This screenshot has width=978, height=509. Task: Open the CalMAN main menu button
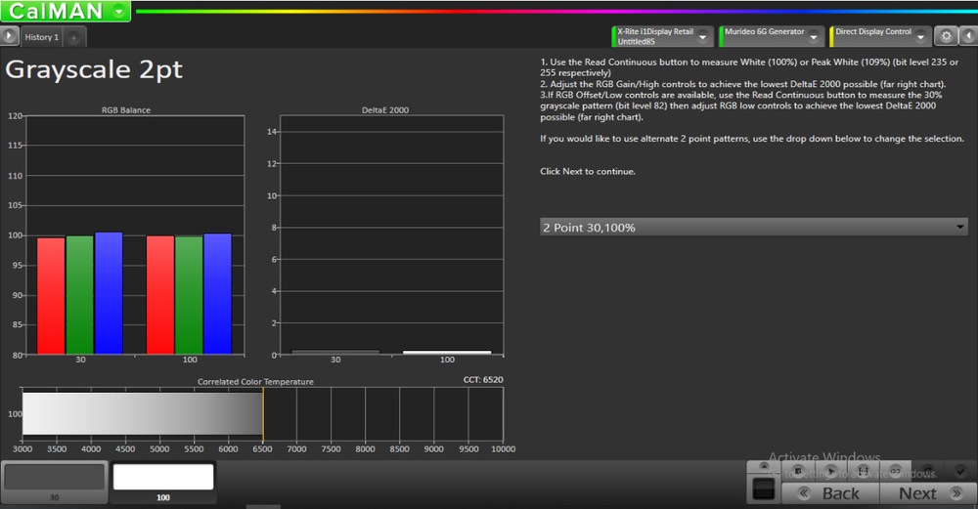67,12
